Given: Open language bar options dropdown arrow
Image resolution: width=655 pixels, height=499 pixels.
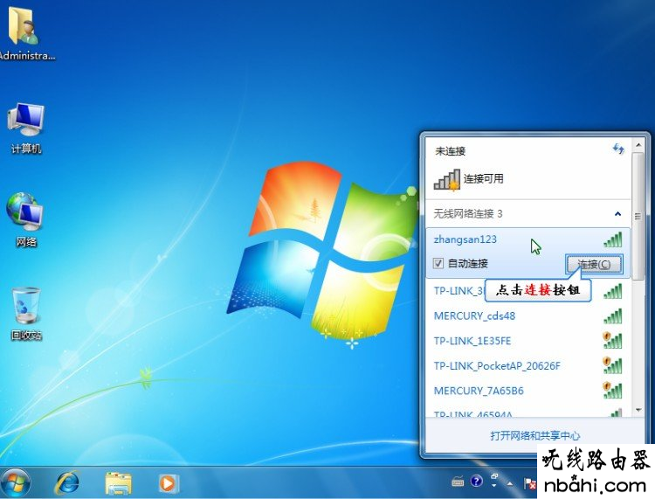Looking at the screenshot, I should point(494,486).
